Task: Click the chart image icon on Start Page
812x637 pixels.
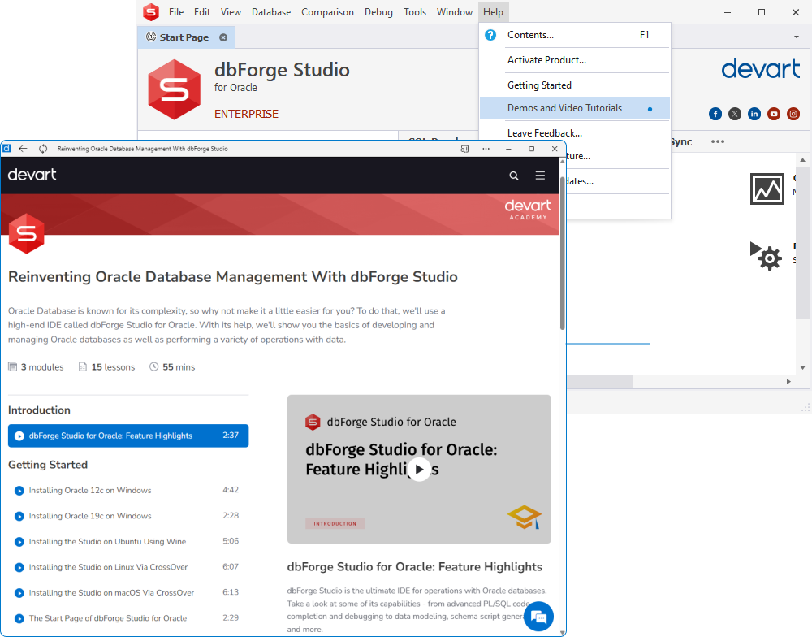Action: (767, 189)
